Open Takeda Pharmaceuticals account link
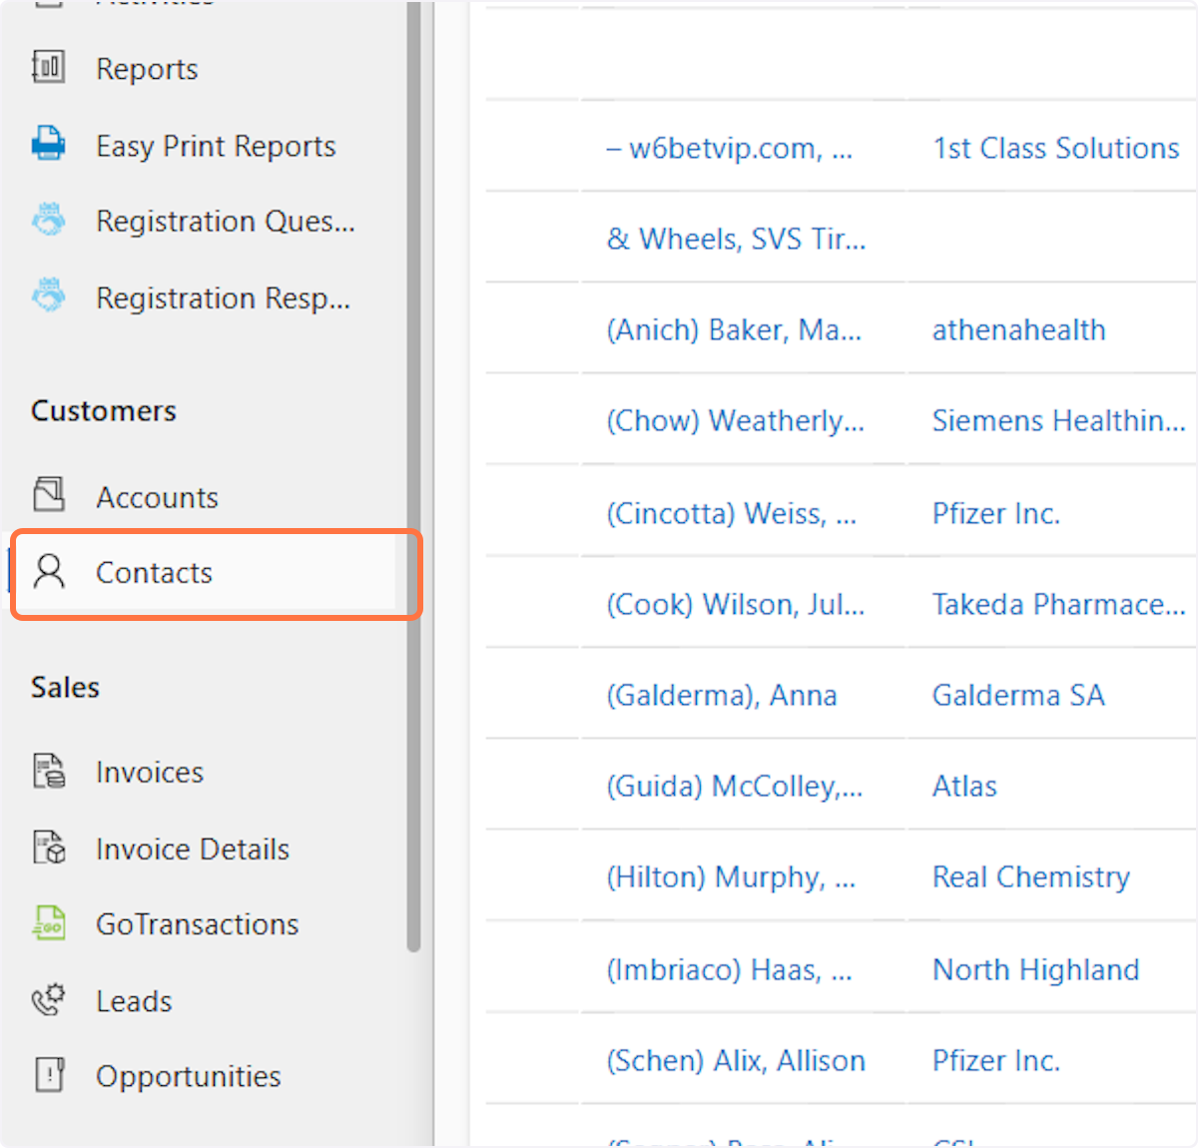The image size is (1198, 1148). [x=1058, y=605]
